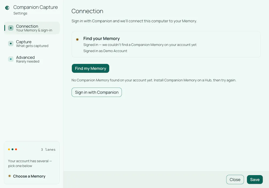Click the 'Sign in with Companion and we'll connect' description

coord(134,21)
